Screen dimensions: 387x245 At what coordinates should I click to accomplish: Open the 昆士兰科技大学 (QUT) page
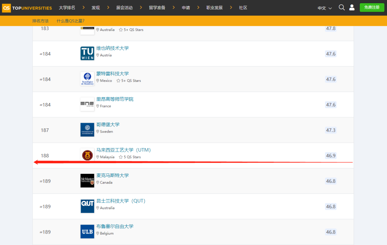[x=121, y=201]
